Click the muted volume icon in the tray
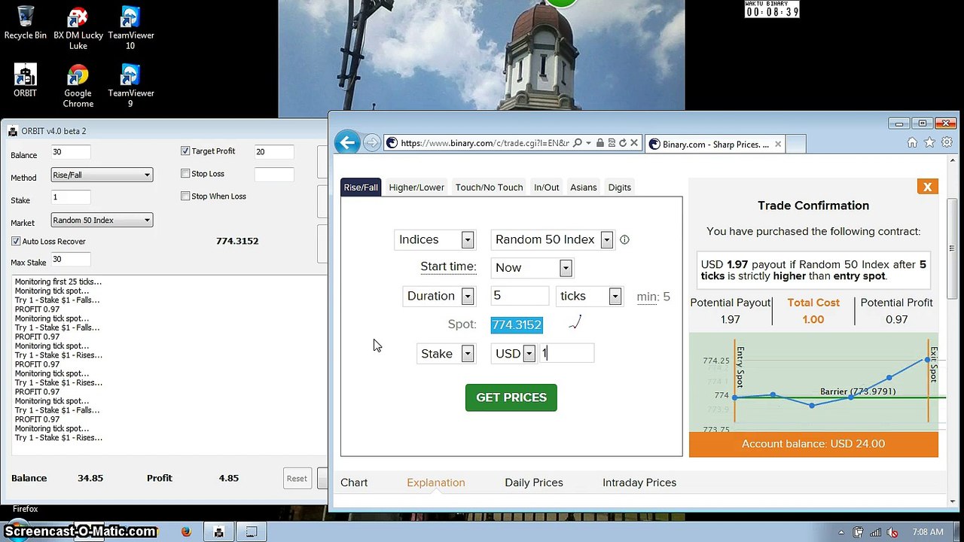964x542 pixels. pyautogui.click(x=893, y=532)
